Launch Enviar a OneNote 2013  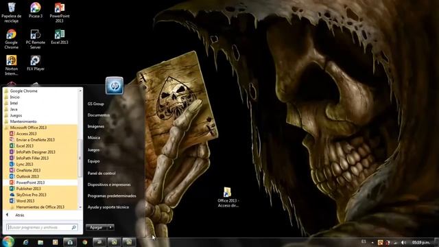35,140
